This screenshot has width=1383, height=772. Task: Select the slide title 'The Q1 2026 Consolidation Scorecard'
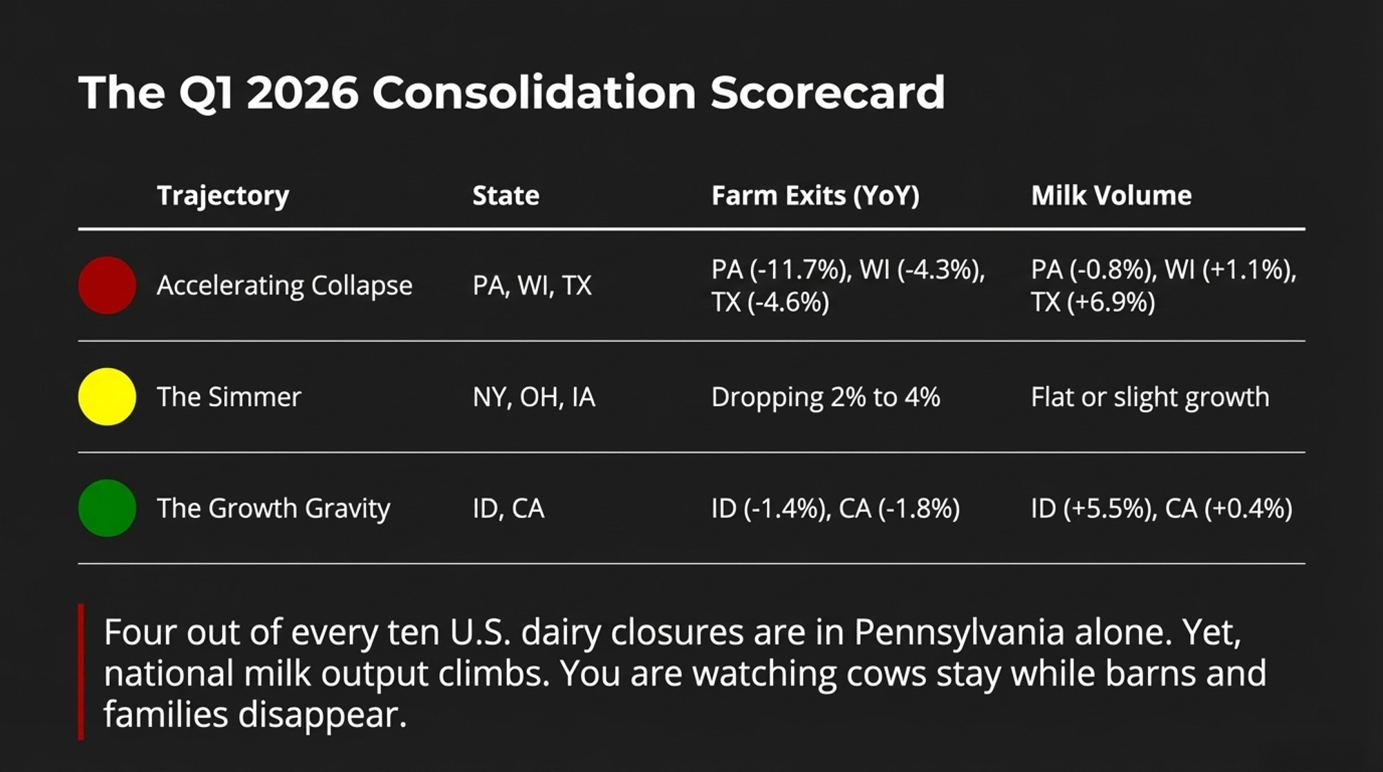click(x=512, y=92)
